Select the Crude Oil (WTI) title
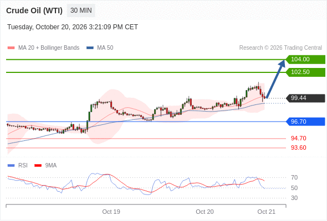327x221 pixels. [34, 10]
